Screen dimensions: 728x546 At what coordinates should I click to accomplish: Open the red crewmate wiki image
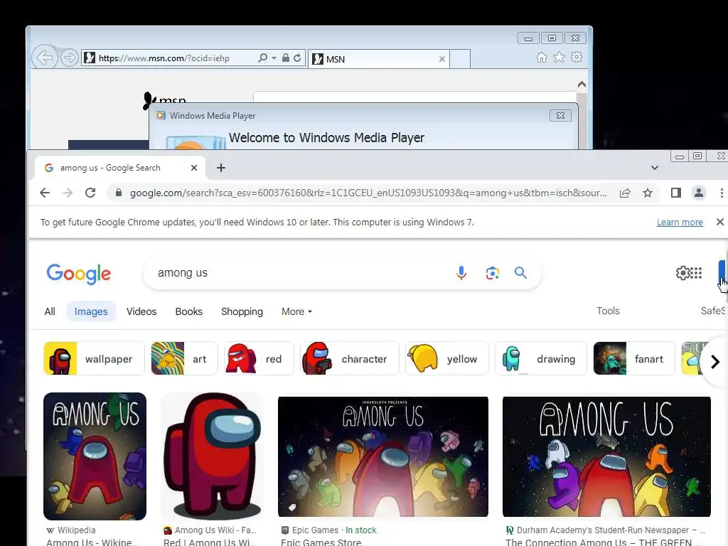click(213, 456)
